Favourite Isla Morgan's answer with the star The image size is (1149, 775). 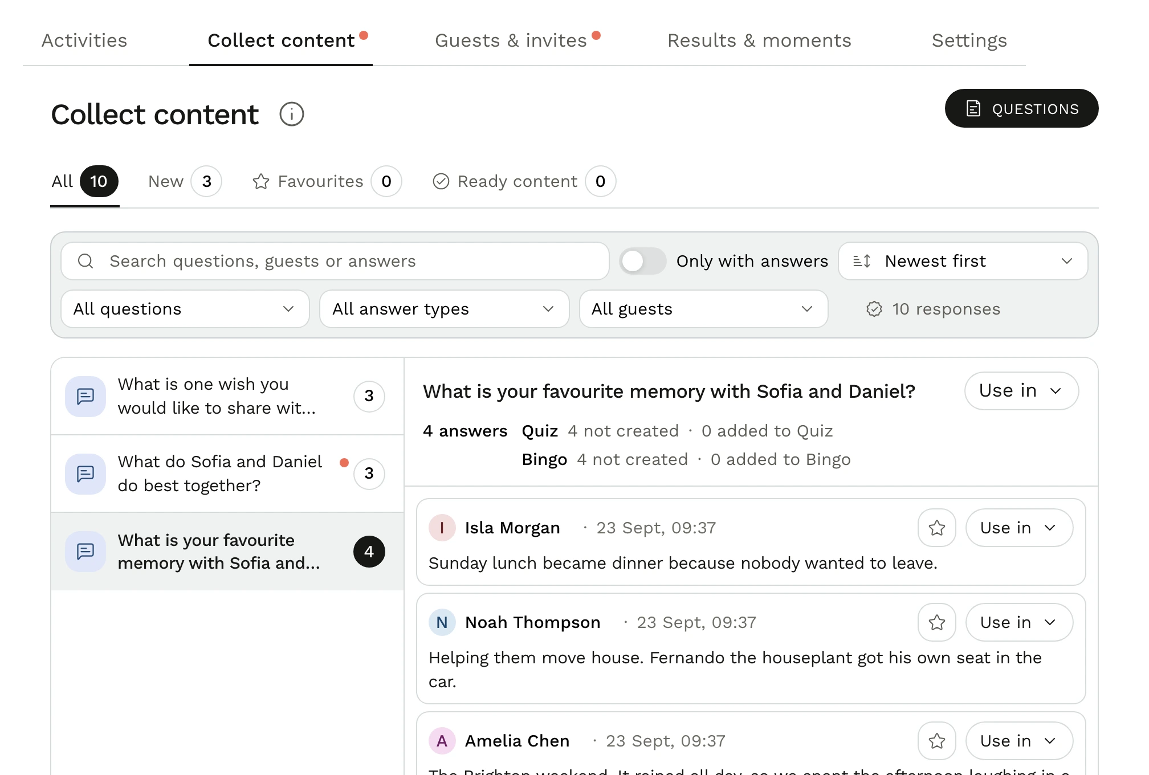(936, 528)
